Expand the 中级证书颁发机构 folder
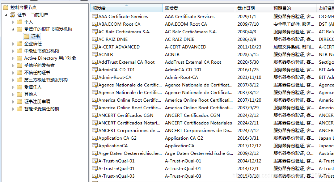This screenshot has width=334, height=182. coord(13,51)
